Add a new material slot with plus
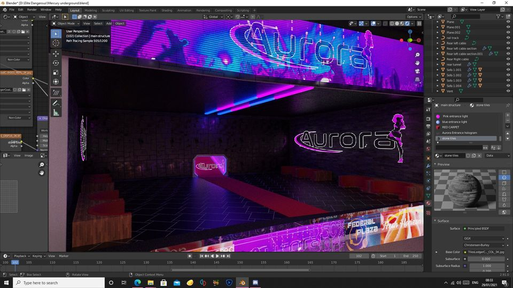Screen dimensions: 513x288 (508, 115)
